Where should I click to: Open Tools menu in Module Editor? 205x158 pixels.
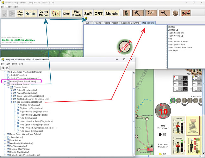[14, 64]
